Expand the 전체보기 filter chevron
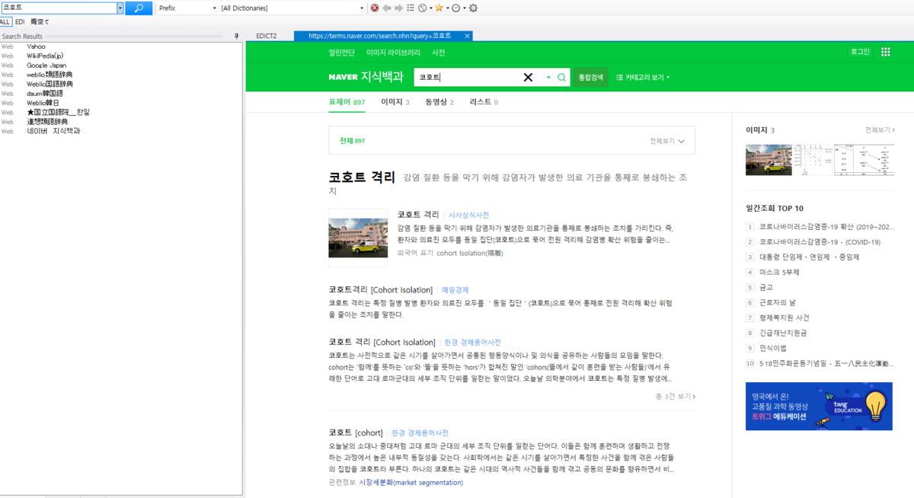Screen dimensions: 914x498 tap(681, 141)
